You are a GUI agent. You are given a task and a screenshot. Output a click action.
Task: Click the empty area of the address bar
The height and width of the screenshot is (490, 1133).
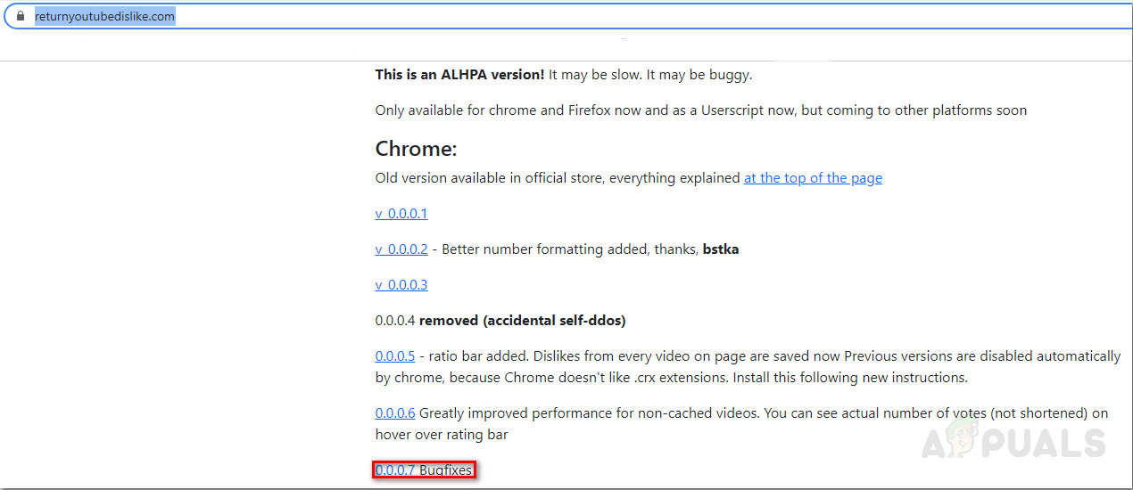click(624, 17)
